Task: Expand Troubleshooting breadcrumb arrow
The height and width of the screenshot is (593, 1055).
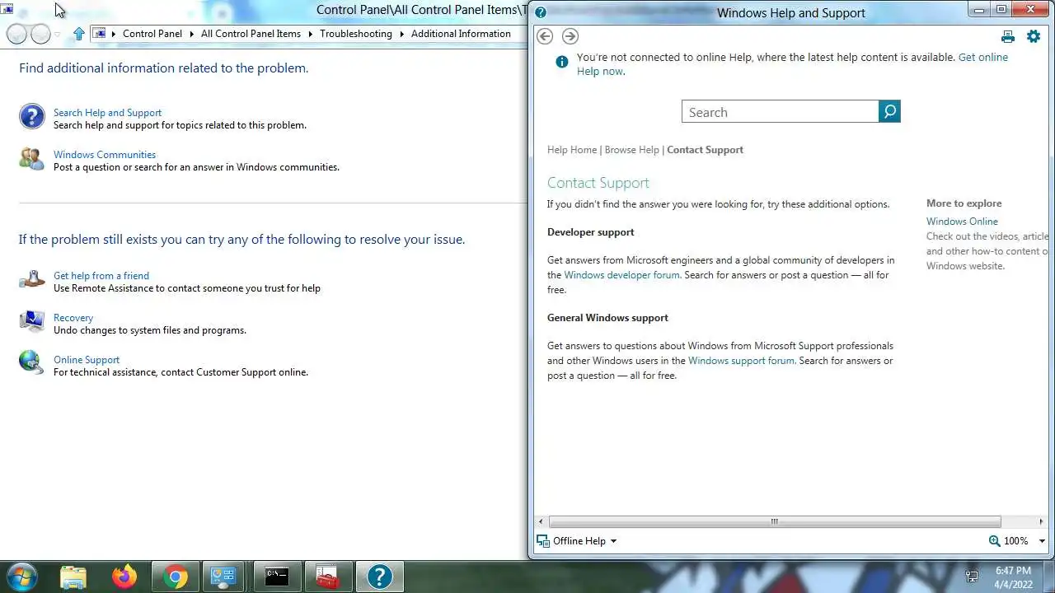Action: (x=401, y=34)
